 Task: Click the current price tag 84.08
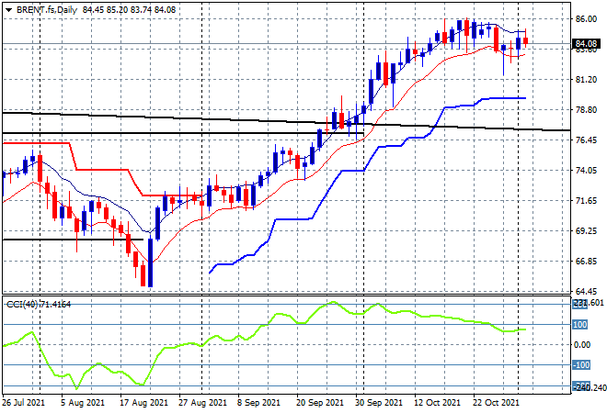pos(586,44)
